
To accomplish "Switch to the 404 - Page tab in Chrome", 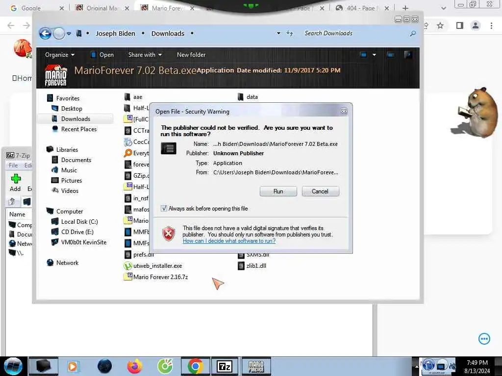I will point(361,8).
